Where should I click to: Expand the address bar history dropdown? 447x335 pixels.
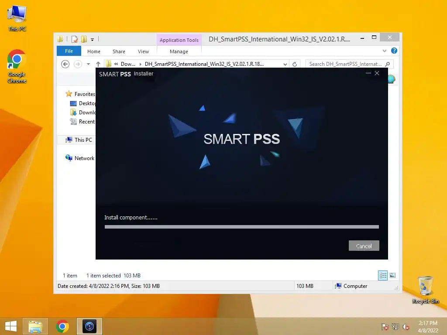tap(285, 65)
